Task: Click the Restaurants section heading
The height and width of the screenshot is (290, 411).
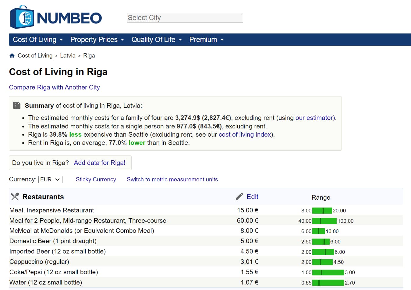Action: click(x=43, y=197)
